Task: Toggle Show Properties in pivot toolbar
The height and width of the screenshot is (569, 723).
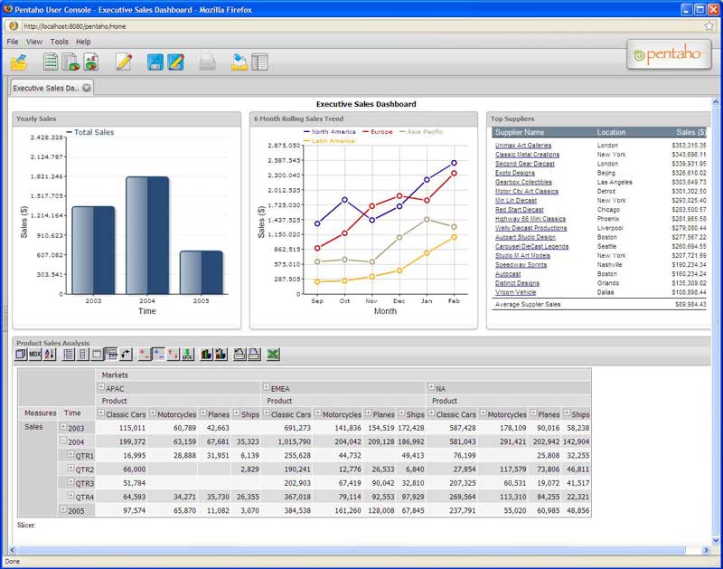Action: click(97, 355)
